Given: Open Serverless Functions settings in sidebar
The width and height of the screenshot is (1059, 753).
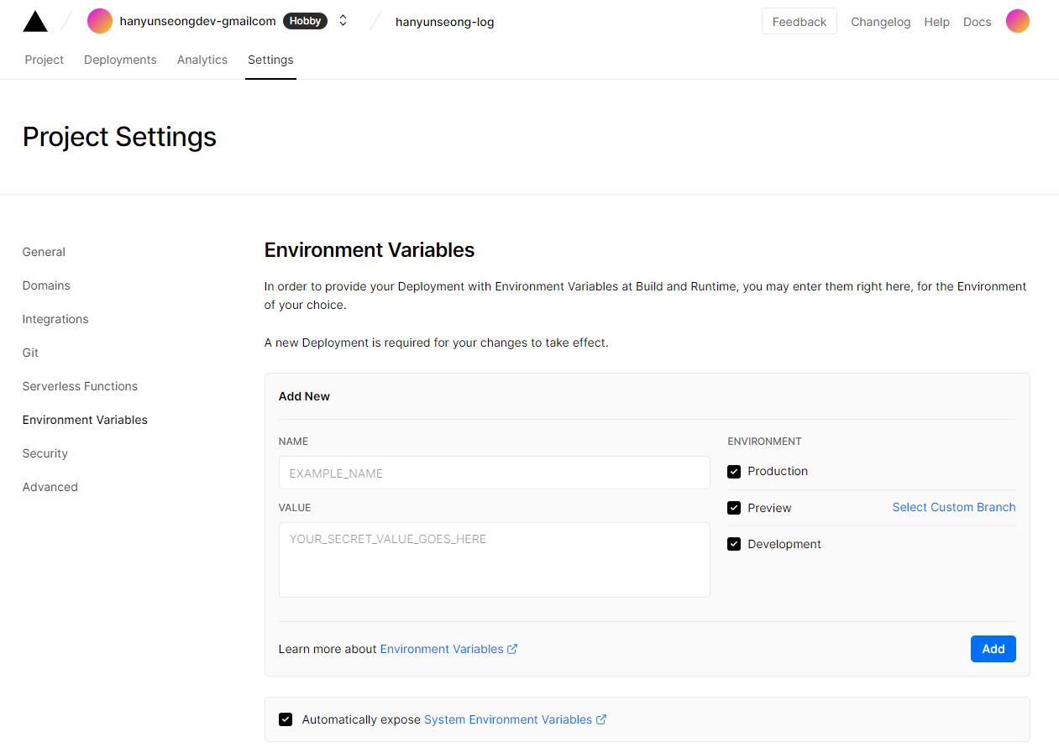Looking at the screenshot, I should 80,386.
